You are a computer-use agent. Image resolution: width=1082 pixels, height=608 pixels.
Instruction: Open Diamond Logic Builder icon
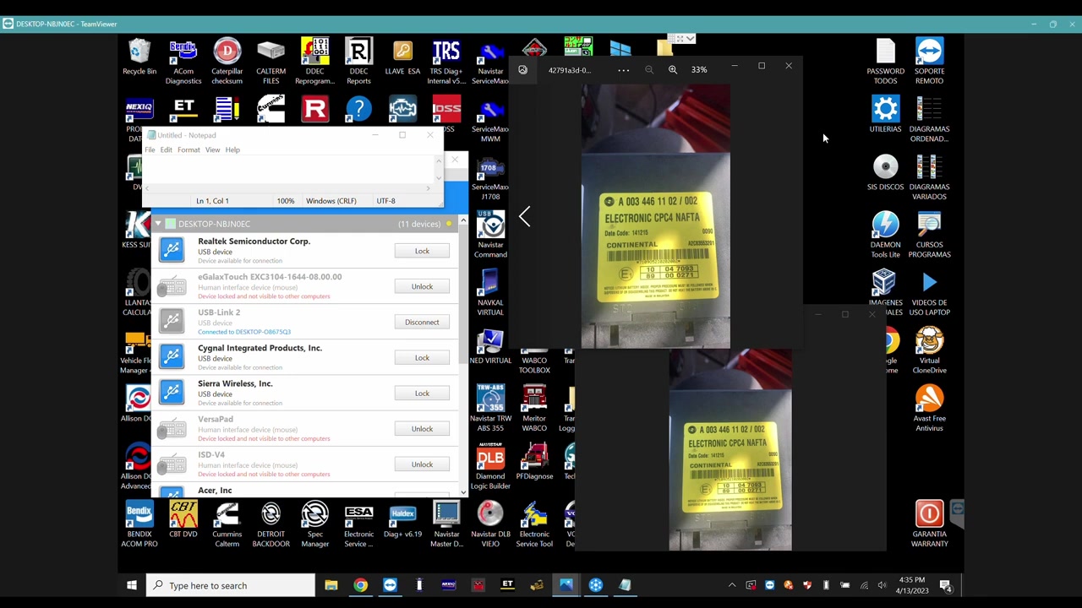[x=490, y=466]
